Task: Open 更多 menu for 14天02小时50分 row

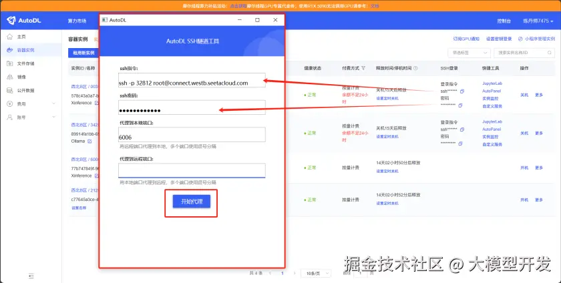Action: coord(539,168)
